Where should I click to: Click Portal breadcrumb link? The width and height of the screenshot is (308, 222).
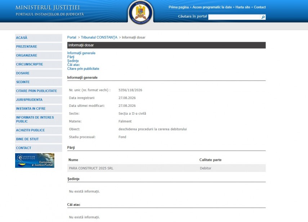tap(71, 37)
